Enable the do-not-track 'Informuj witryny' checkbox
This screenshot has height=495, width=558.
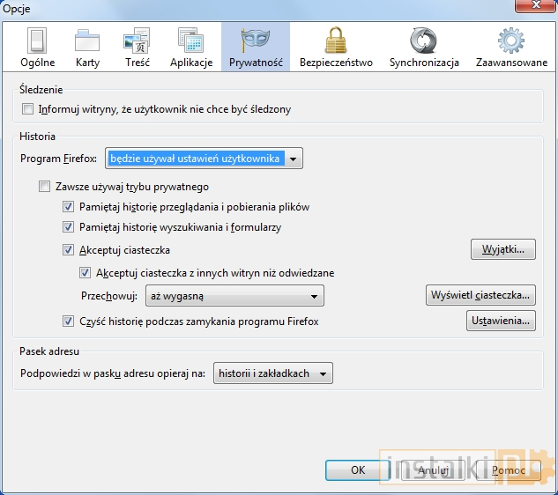(x=28, y=109)
